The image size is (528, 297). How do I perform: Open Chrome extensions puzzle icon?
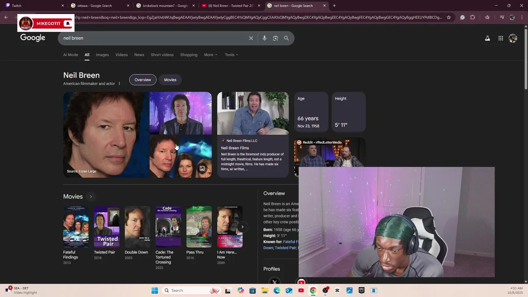(x=473, y=17)
